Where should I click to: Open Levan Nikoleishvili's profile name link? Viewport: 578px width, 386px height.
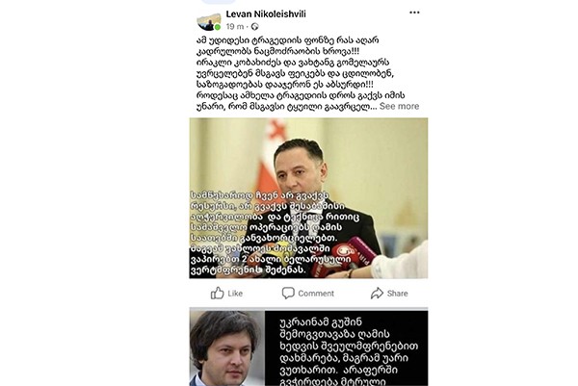coord(266,14)
